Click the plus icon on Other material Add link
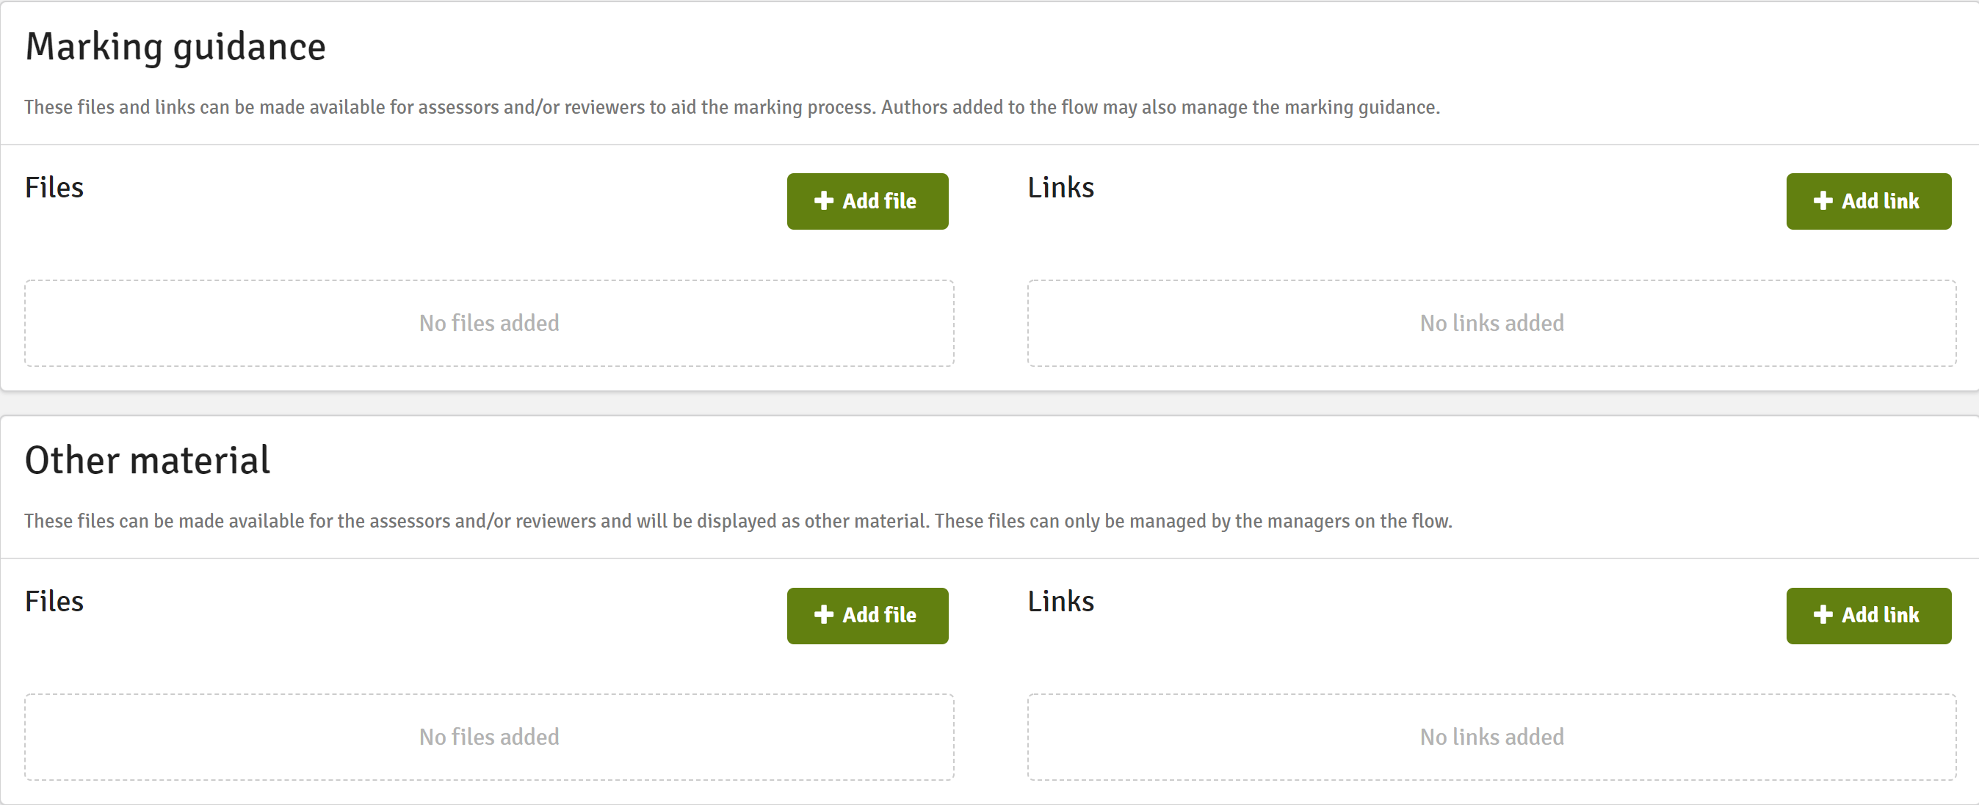This screenshot has width=1979, height=805. coord(1823,615)
